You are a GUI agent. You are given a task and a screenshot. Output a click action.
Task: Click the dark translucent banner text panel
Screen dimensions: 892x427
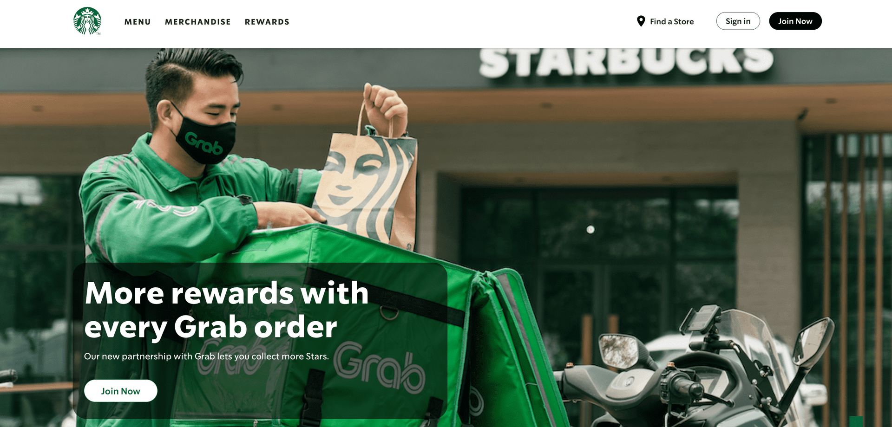(260, 341)
